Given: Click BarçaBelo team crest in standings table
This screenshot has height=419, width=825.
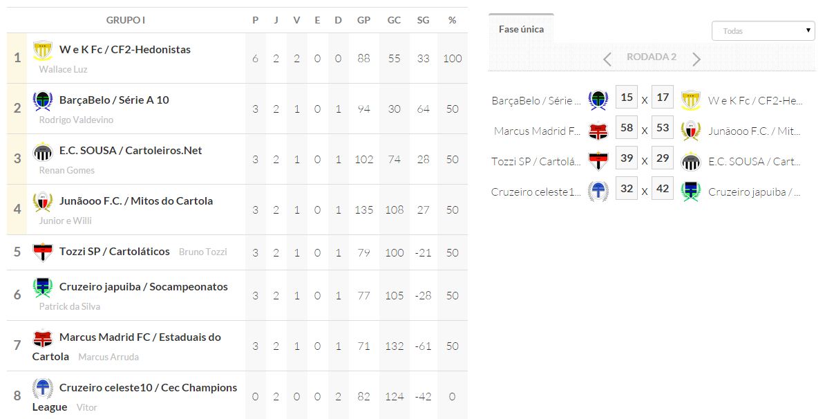Looking at the screenshot, I should point(43,101).
